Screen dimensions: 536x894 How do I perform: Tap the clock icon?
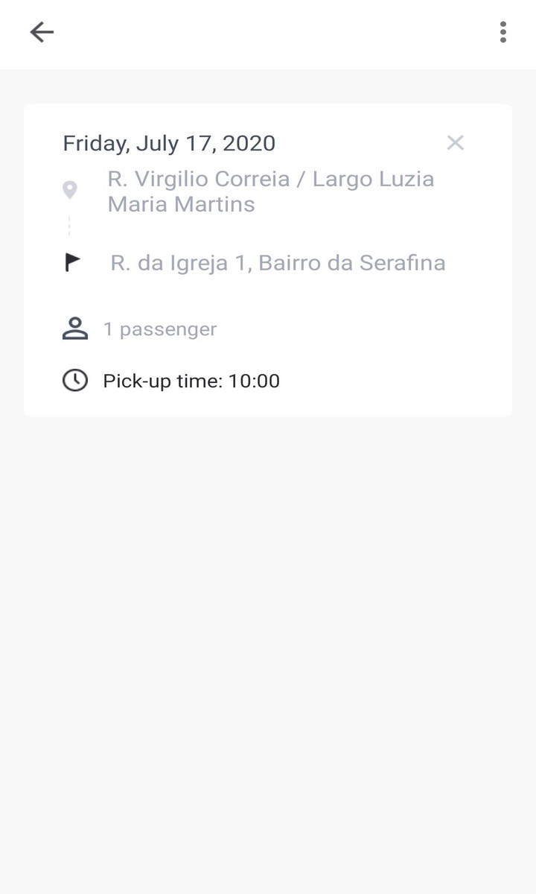pyautogui.click(x=74, y=381)
